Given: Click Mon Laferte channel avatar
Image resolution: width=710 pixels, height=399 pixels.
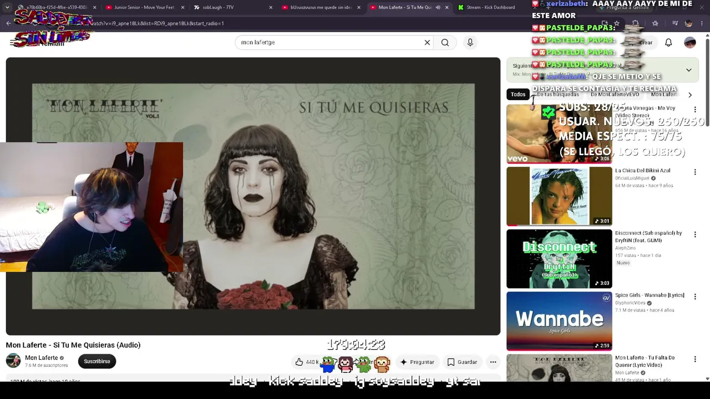Looking at the screenshot, I should click(13, 361).
